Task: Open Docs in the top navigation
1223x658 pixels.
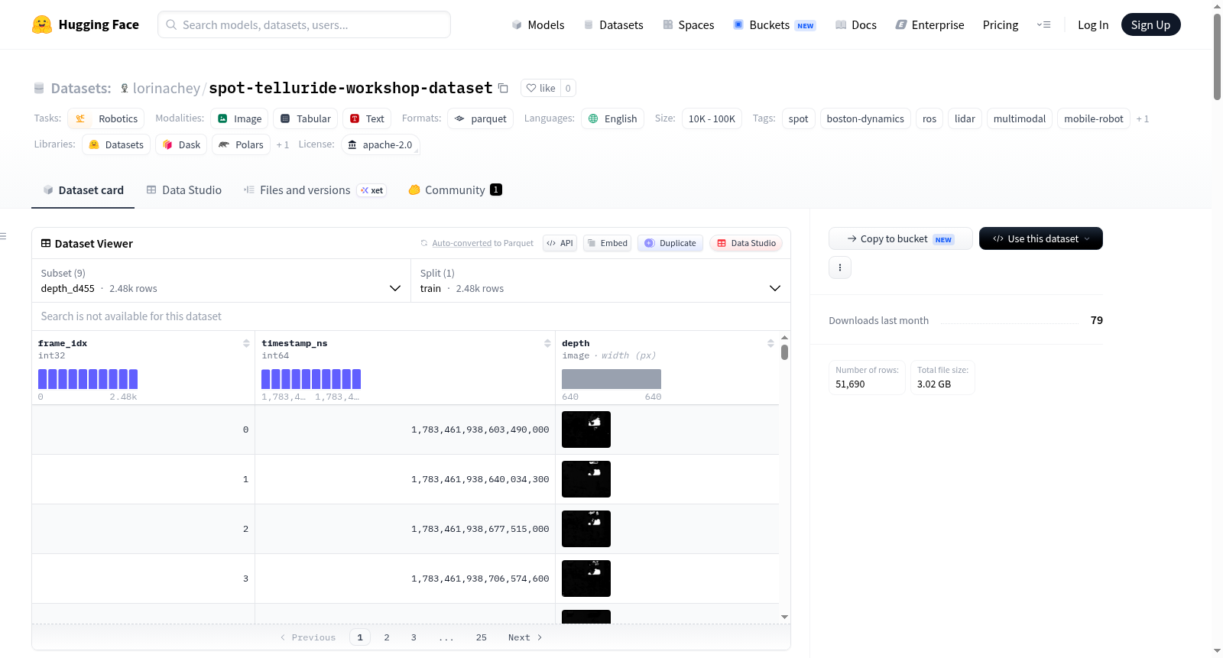Action: (856, 24)
